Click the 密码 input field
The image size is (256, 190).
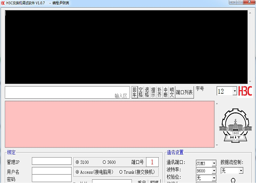pyautogui.click(x=52, y=178)
